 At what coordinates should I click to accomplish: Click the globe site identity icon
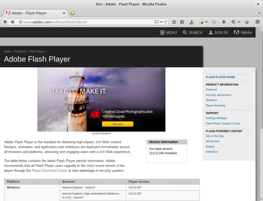pyautogui.click(x=21, y=22)
